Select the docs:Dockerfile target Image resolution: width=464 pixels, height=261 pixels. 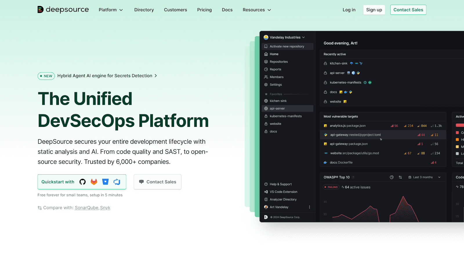pyautogui.click(x=383, y=162)
